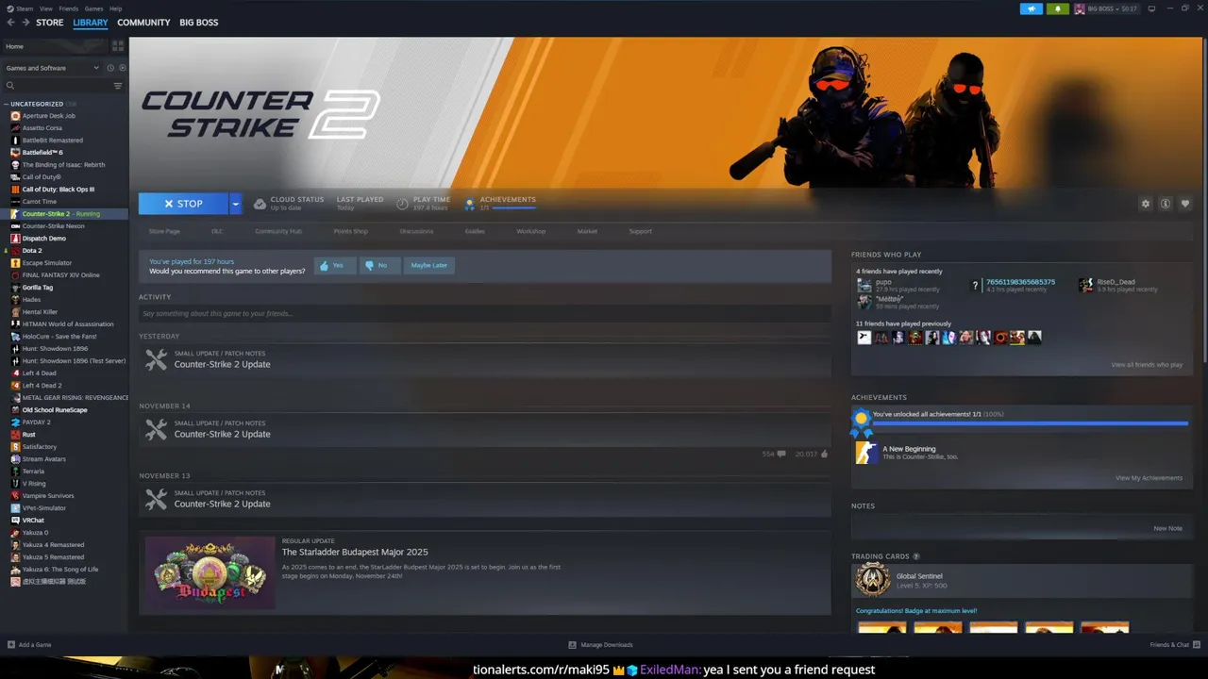Click the library search magnifier icon
This screenshot has width=1208, height=679.
[10, 86]
